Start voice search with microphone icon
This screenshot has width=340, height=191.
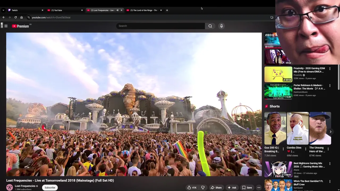221,26
